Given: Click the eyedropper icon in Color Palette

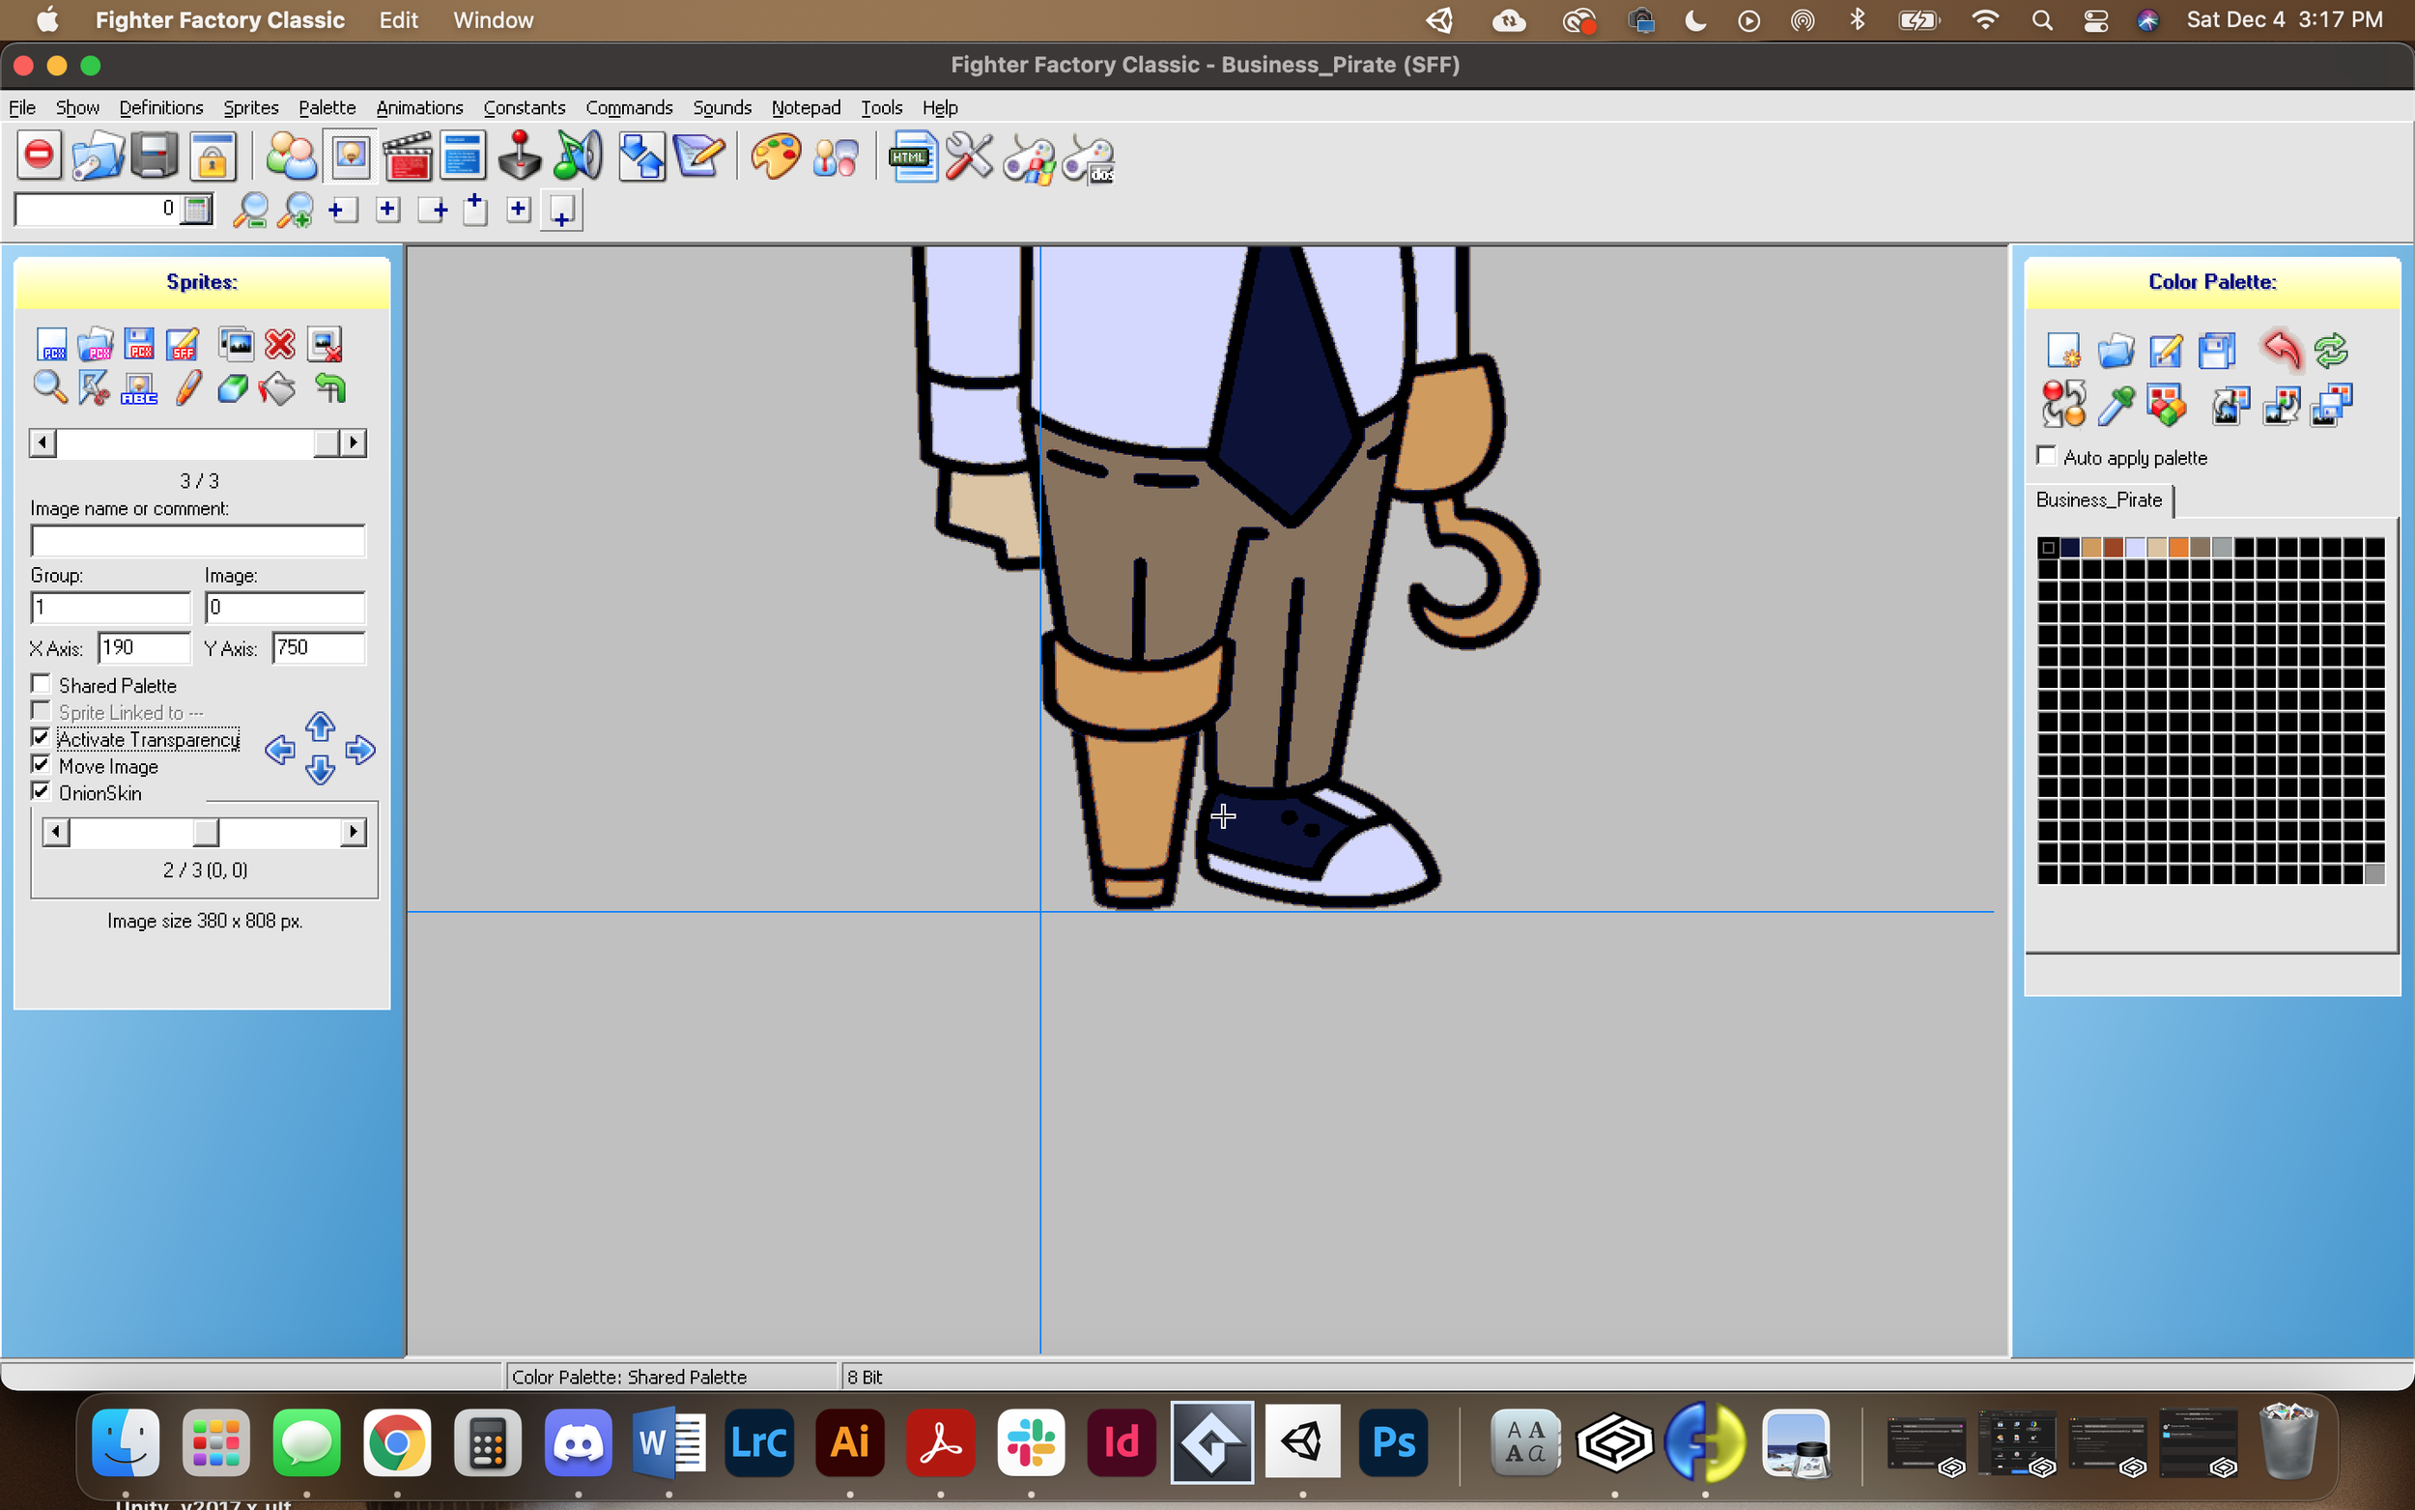Looking at the screenshot, I should [2115, 406].
